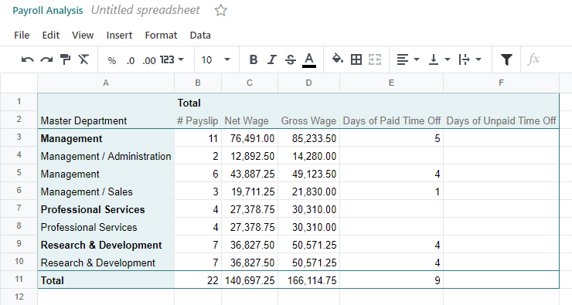Click the 140,697.25 total cell
The height and width of the screenshot is (305, 572).
pyautogui.click(x=250, y=280)
